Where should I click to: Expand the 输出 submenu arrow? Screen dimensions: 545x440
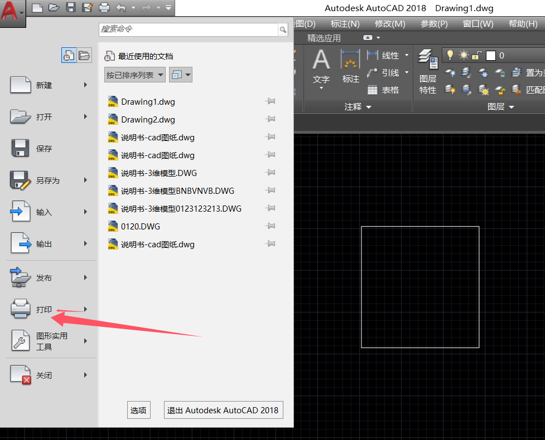(x=85, y=243)
